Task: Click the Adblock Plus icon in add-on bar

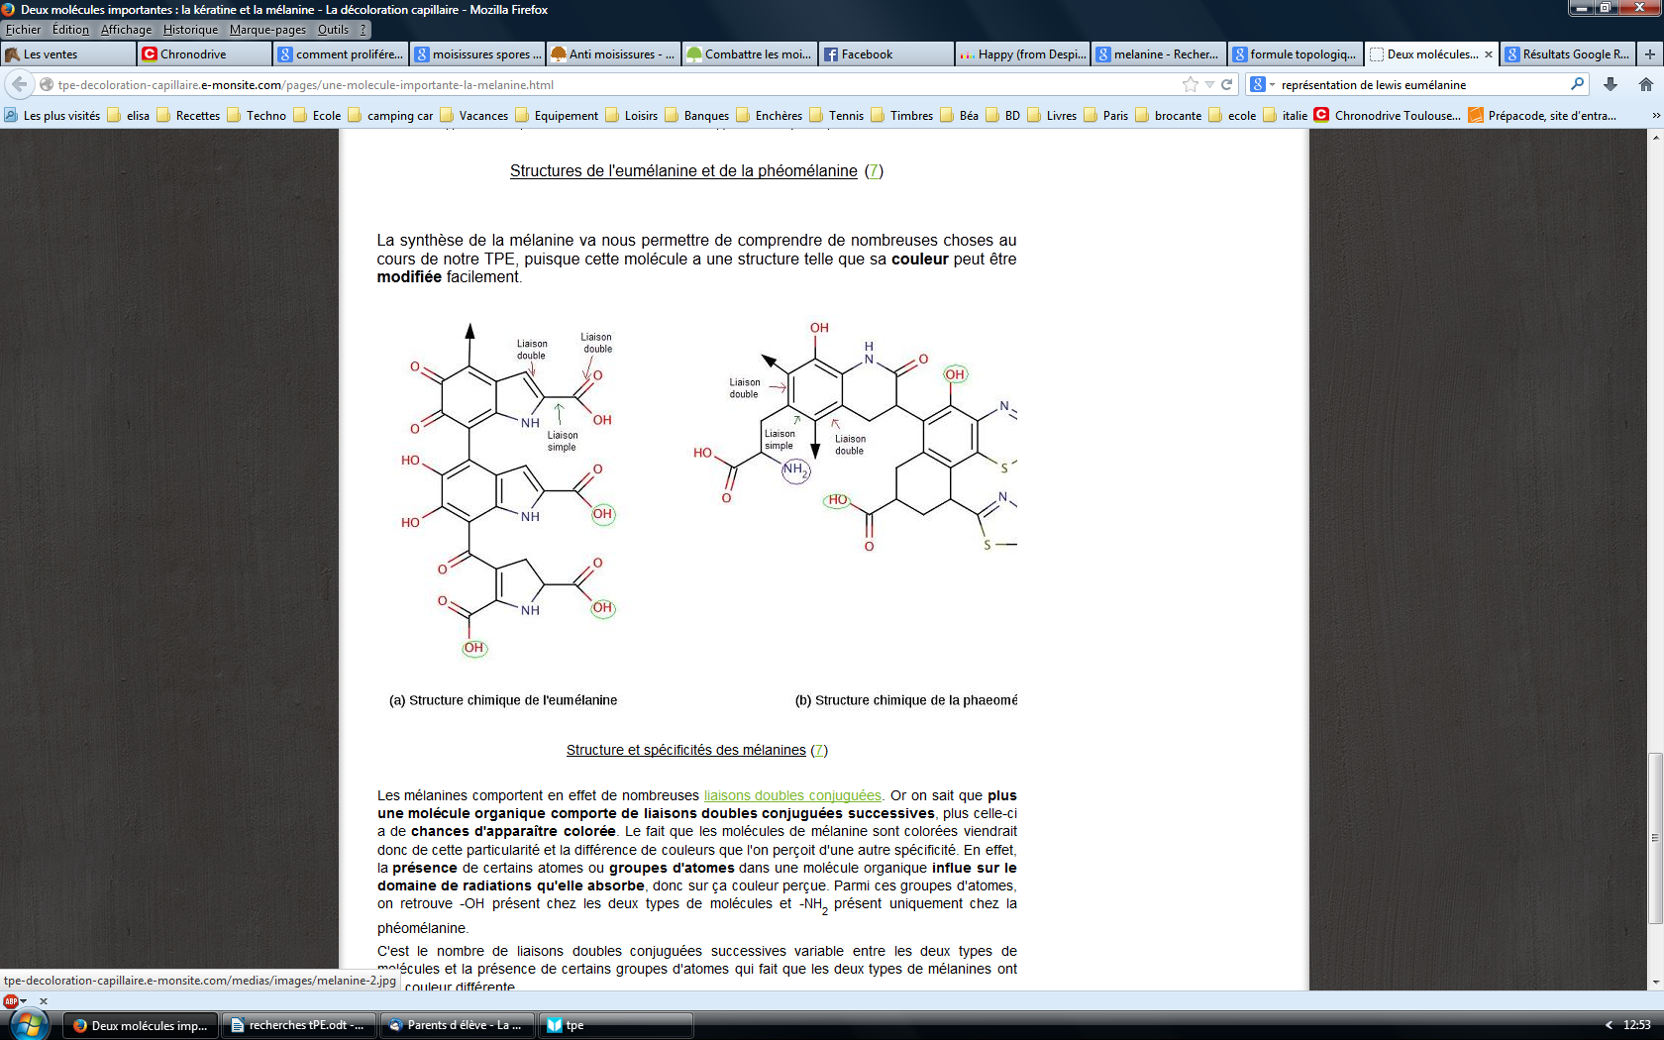Action: pyautogui.click(x=11, y=1000)
